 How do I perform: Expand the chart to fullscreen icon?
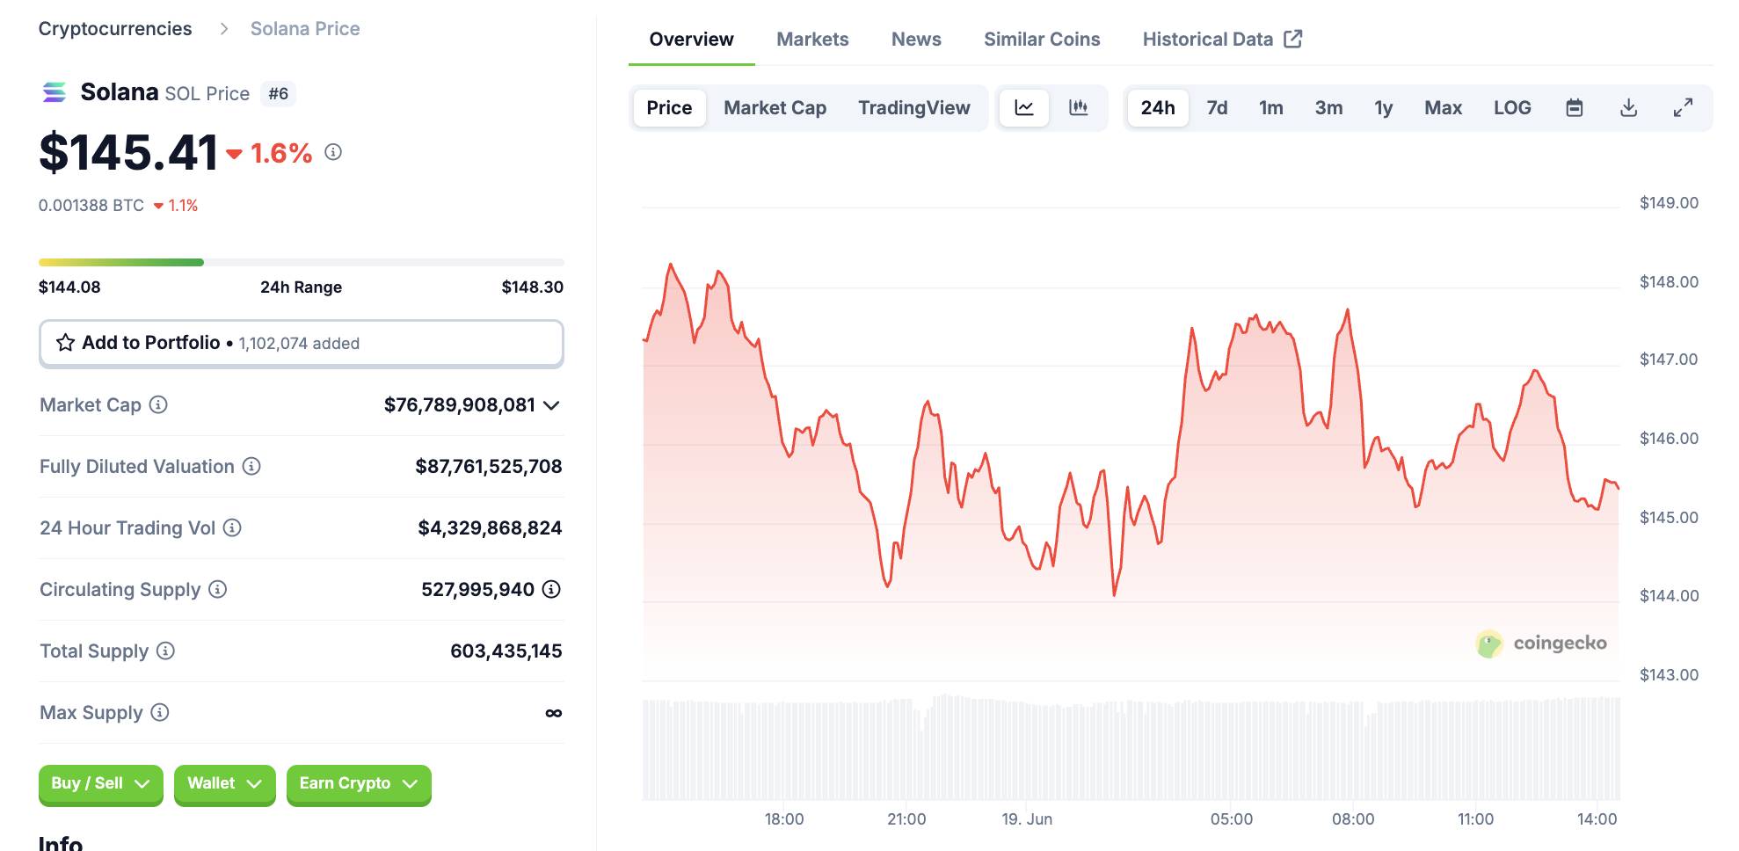pyautogui.click(x=1683, y=108)
